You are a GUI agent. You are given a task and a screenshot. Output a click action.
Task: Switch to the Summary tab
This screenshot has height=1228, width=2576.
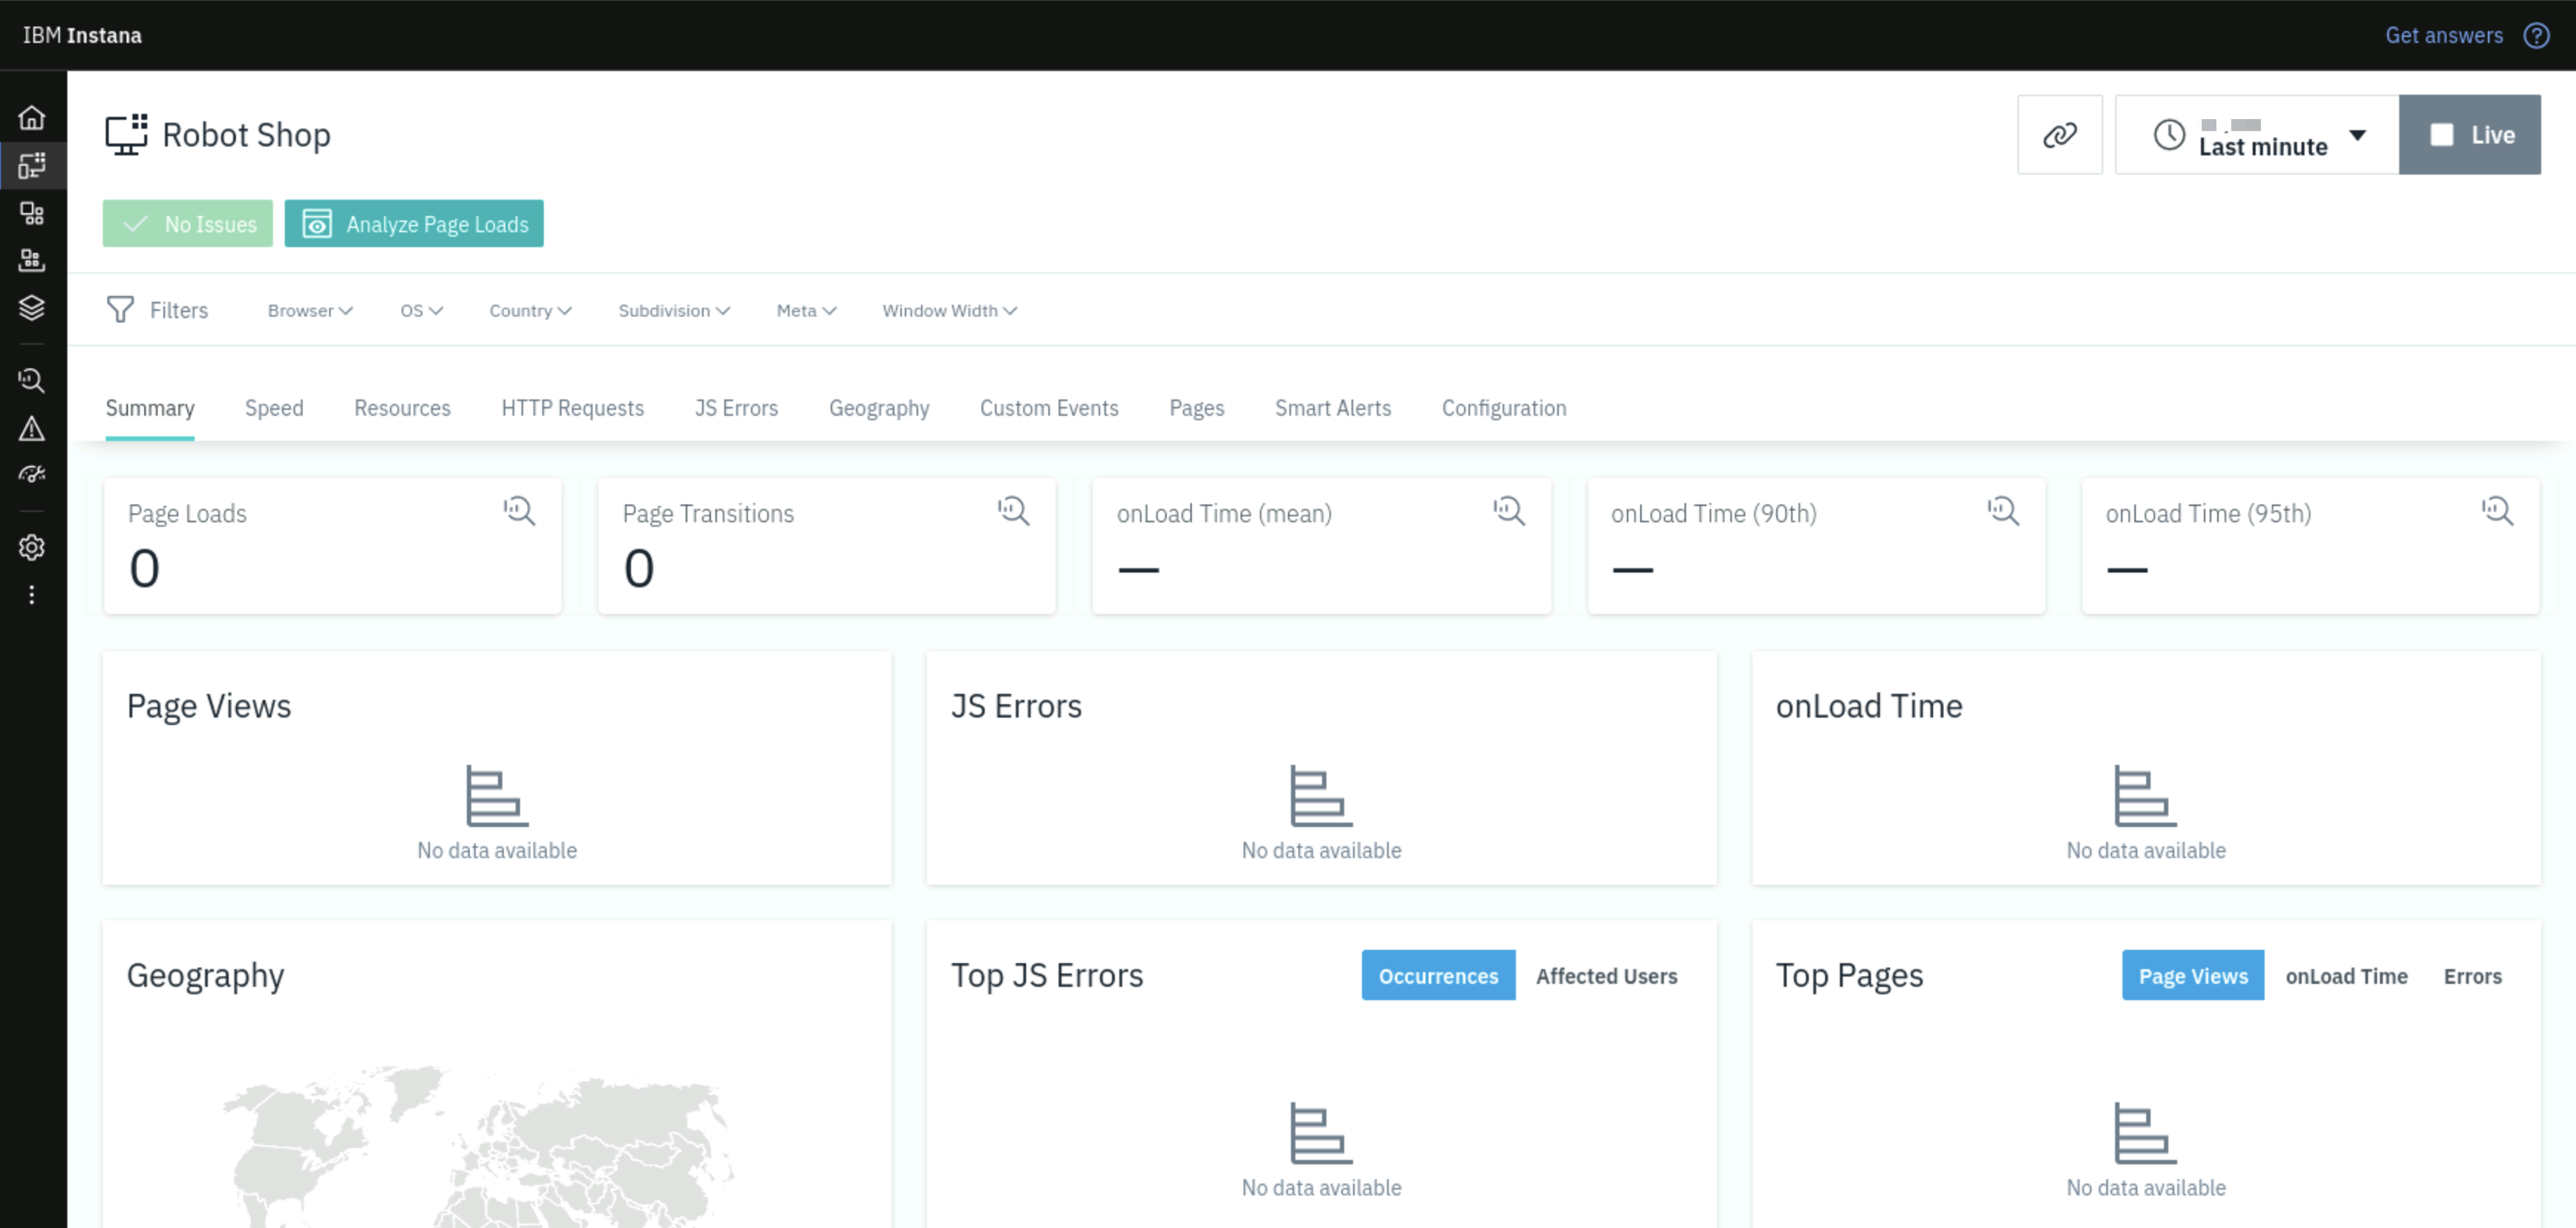pyautogui.click(x=150, y=408)
